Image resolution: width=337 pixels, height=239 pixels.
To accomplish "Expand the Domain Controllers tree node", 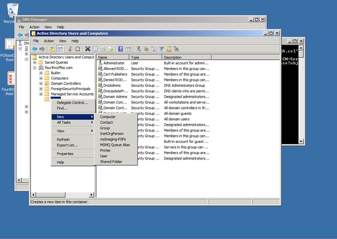I will [x=41, y=83].
